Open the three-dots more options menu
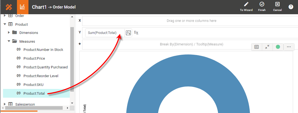 coord(289,47)
